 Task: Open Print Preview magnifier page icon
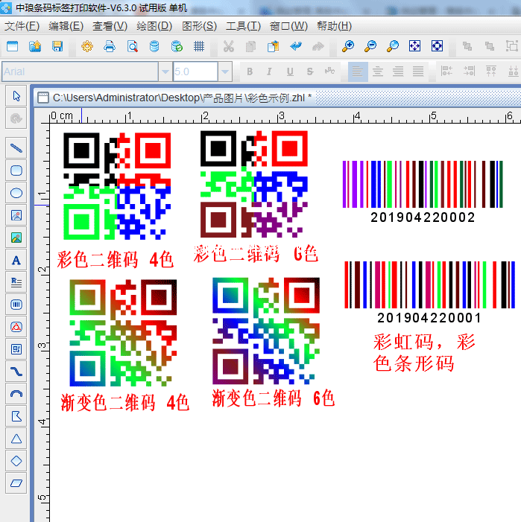coord(132,46)
